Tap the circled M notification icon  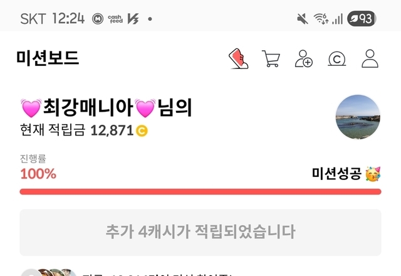point(98,19)
